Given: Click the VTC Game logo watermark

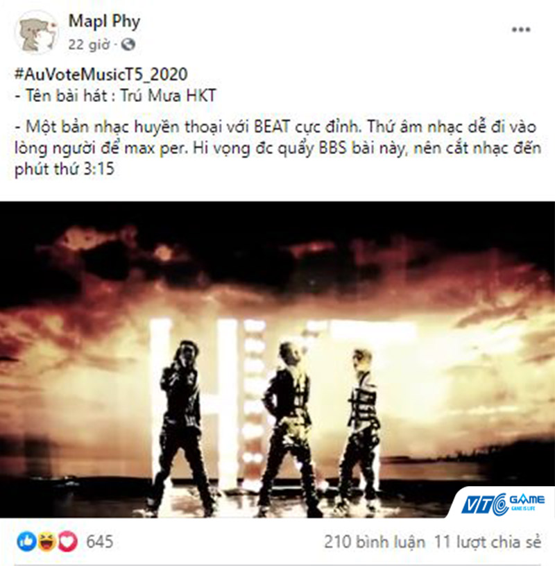Looking at the screenshot, I should coord(503,503).
